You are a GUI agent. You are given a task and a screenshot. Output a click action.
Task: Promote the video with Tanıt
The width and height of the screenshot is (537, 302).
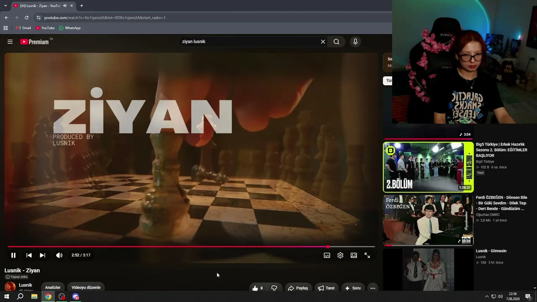326,288
